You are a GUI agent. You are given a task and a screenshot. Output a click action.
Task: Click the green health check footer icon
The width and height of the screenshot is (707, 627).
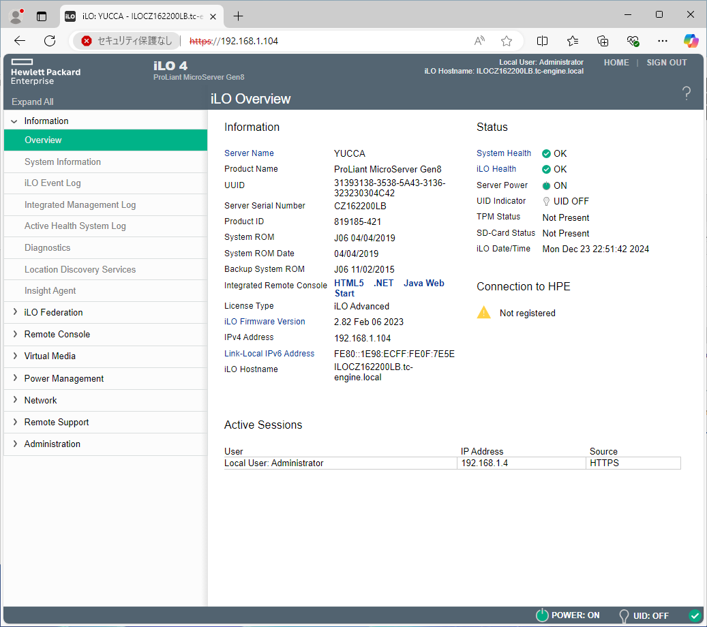[x=695, y=615]
